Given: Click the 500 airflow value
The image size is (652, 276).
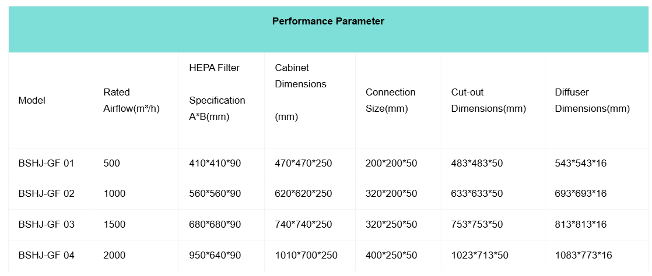Looking at the screenshot, I should 111,163.
